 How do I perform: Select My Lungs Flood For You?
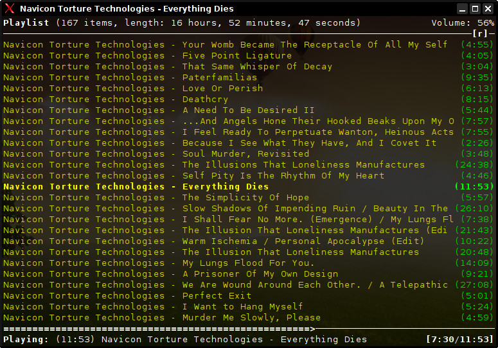pyautogui.click(x=248, y=263)
